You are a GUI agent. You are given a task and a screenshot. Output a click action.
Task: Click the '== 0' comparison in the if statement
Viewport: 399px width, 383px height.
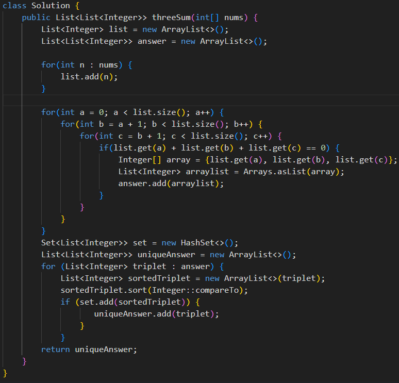(x=316, y=148)
